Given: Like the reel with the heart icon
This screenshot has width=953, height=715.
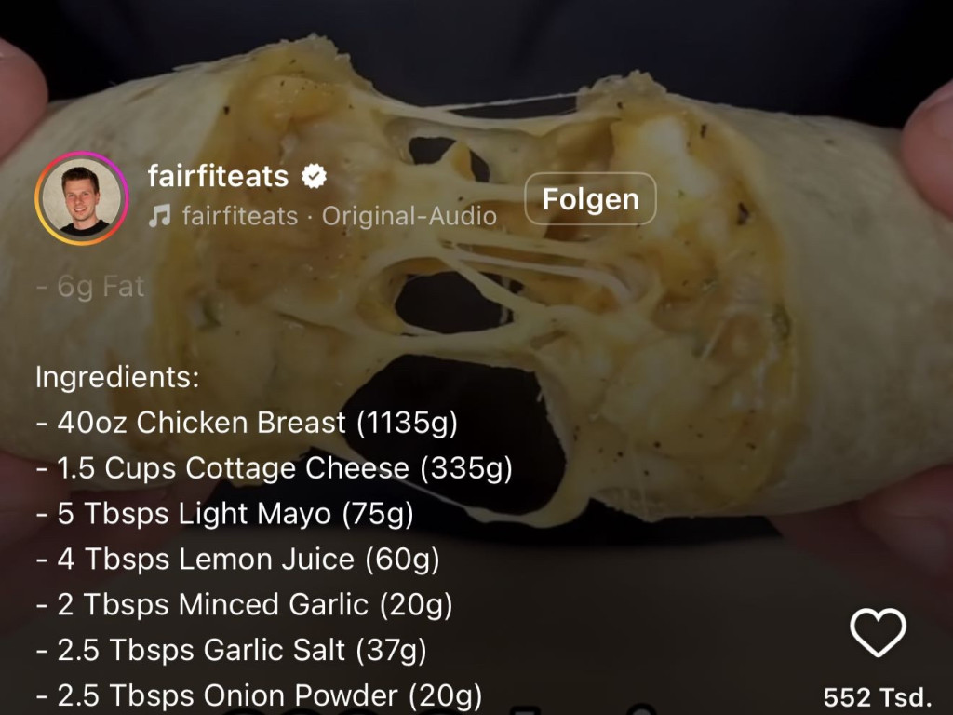Looking at the screenshot, I should (878, 632).
